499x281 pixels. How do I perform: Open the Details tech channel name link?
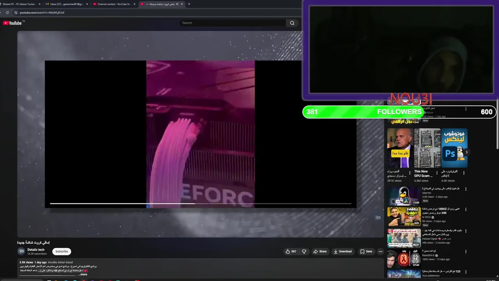[36, 250]
